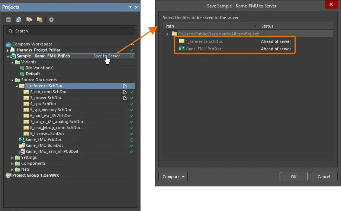Open 7_can_rc_i2c_analog.SchDoc schematic

click(x=57, y=122)
